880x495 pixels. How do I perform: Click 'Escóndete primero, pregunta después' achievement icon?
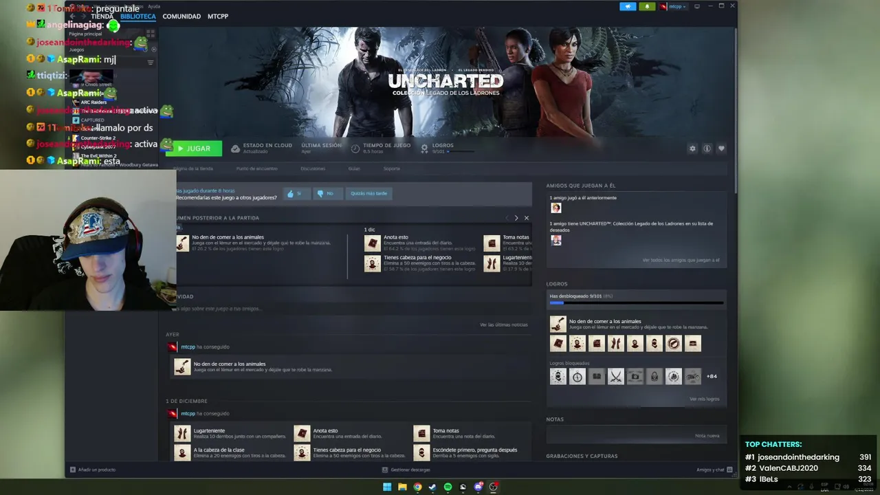[421, 452]
